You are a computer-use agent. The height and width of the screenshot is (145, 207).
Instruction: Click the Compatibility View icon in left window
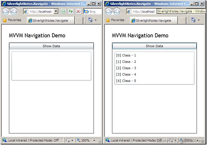click(63, 12)
